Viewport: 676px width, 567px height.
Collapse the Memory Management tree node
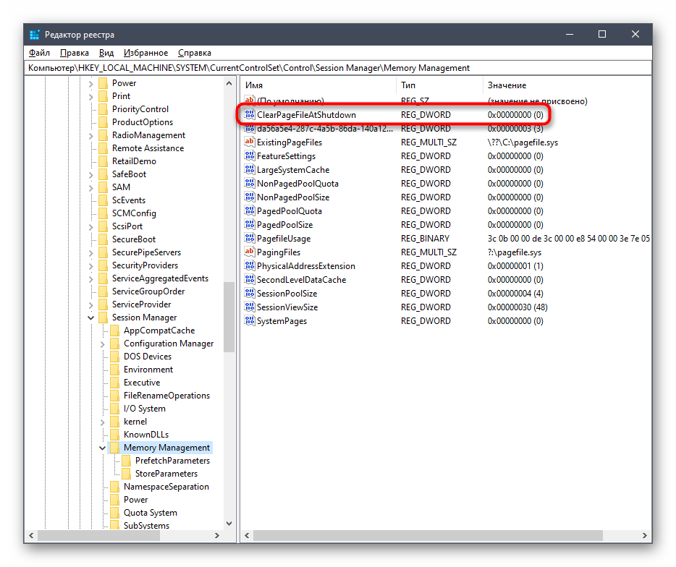[x=103, y=448]
